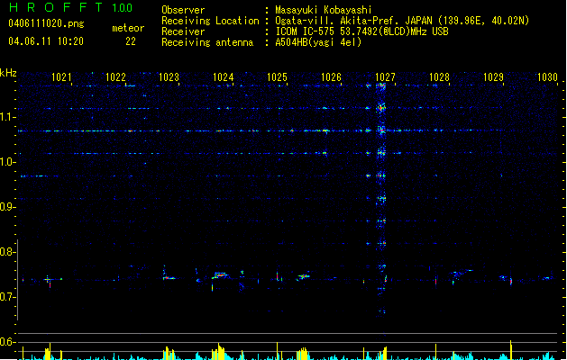Click the Receiving antenna label
The width and height of the screenshot is (567, 360).
pyautogui.click(x=207, y=42)
